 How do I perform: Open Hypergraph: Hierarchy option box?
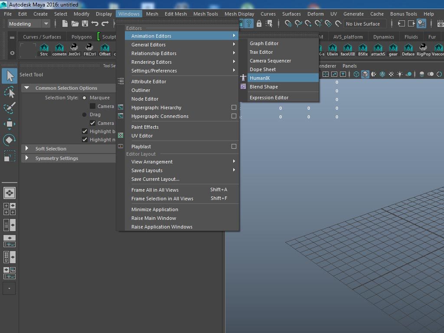click(x=234, y=108)
